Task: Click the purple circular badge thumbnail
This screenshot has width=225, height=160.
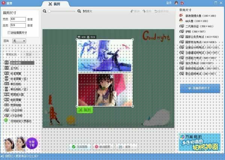Action: tap(32, 143)
